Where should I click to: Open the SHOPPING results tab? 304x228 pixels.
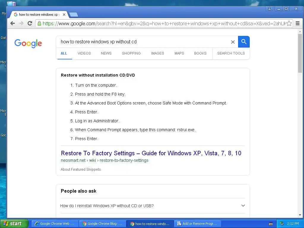[131, 53]
